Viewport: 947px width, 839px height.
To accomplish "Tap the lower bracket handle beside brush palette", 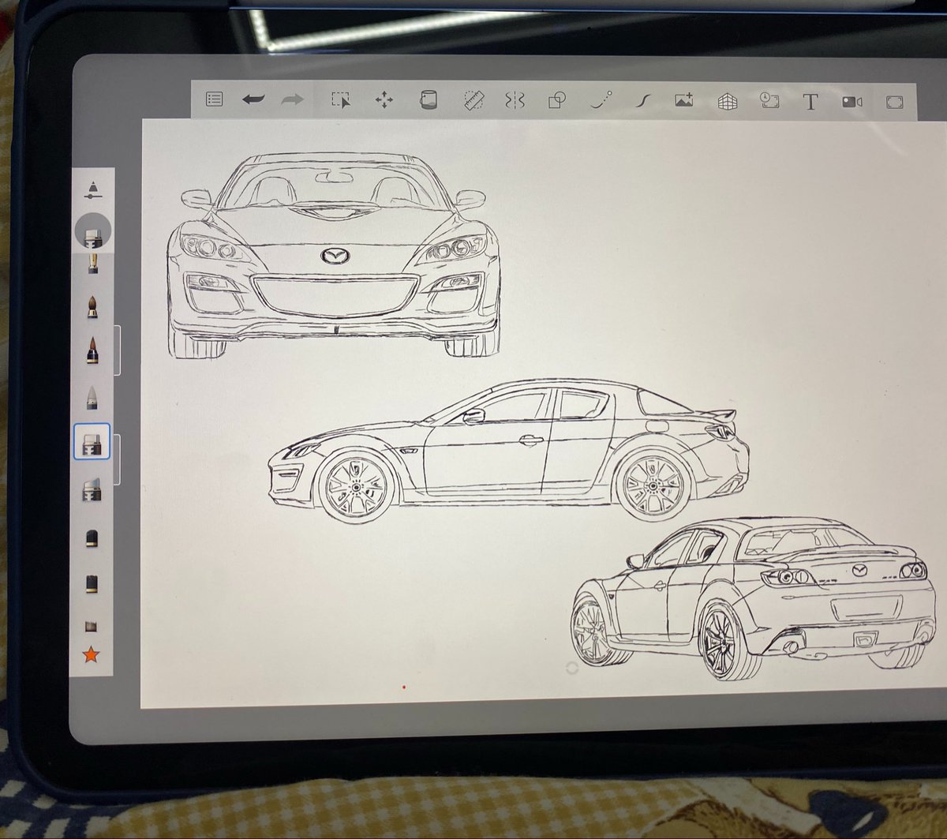I will click(118, 459).
